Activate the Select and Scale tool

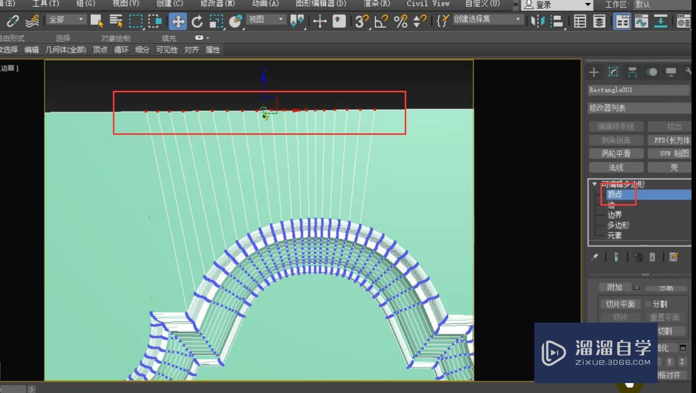click(216, 21)
